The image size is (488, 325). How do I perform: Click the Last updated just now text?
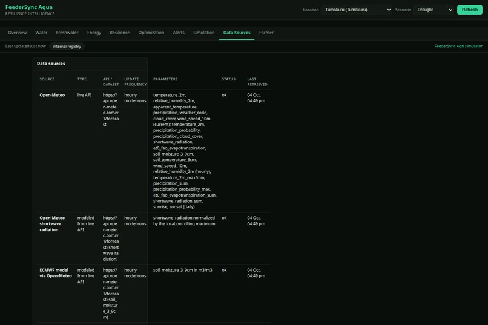coord(25,46)
